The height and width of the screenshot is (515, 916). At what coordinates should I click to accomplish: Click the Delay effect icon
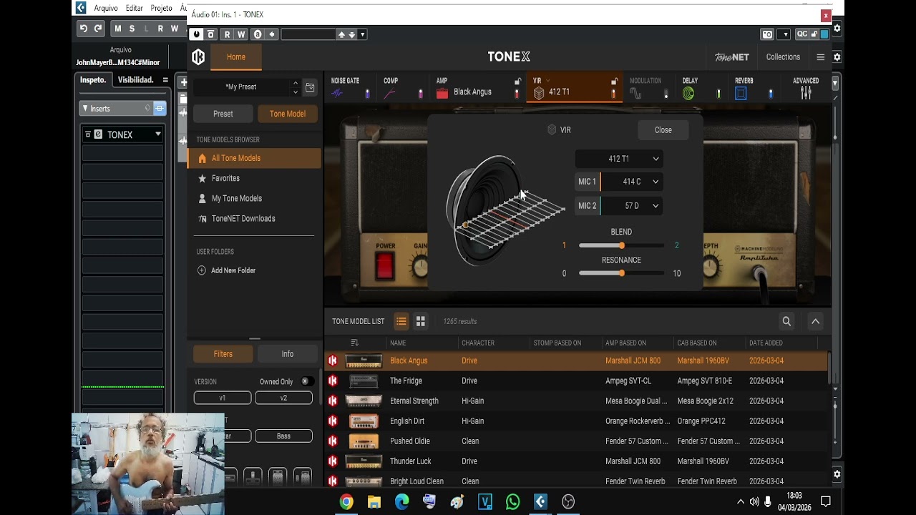pyautogui.click(x=688, y=94)
